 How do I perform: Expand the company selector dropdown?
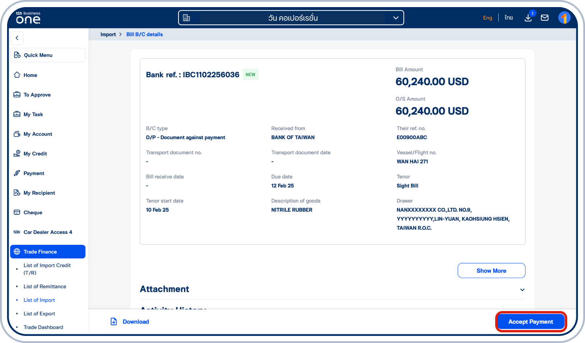pyautogui.click(x=396, y=17)
